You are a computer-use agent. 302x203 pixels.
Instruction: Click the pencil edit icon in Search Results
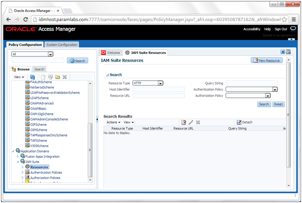(x=191, y=122)
